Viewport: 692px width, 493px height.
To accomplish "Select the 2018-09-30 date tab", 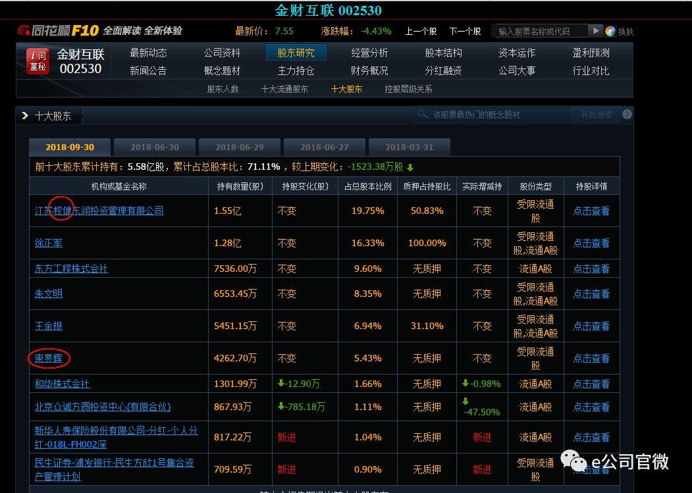I will (70, 147).
